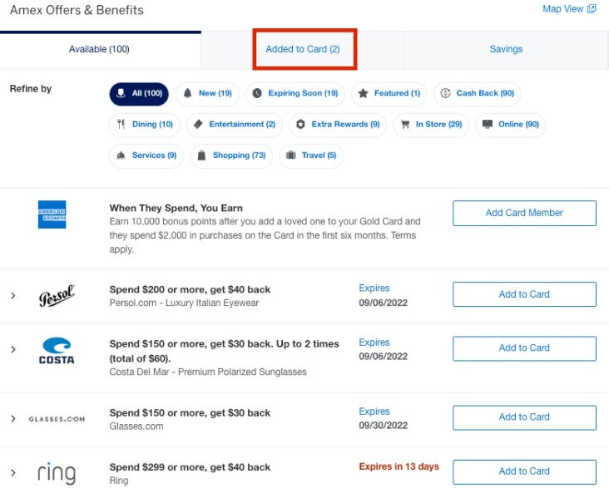Click 'Expires in 13 days' text
This screenshot has width=609, height=488.
click(399, 466)
